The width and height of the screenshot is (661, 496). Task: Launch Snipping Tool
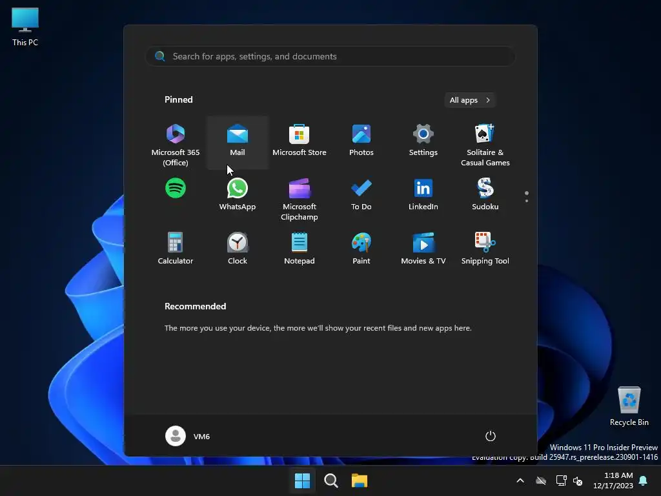tap(485, 249)
